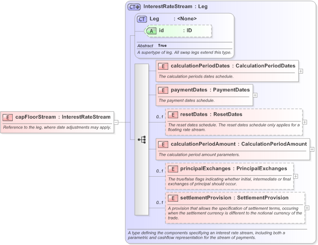Select settlementProvision : SettlementProvision label
This screenshot has width=318, height=245.
point(234,198)
